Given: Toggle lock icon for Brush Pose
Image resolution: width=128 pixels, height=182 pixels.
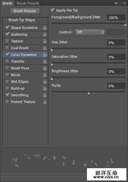Looking at the screenshot, I should [x=45, y=68].
